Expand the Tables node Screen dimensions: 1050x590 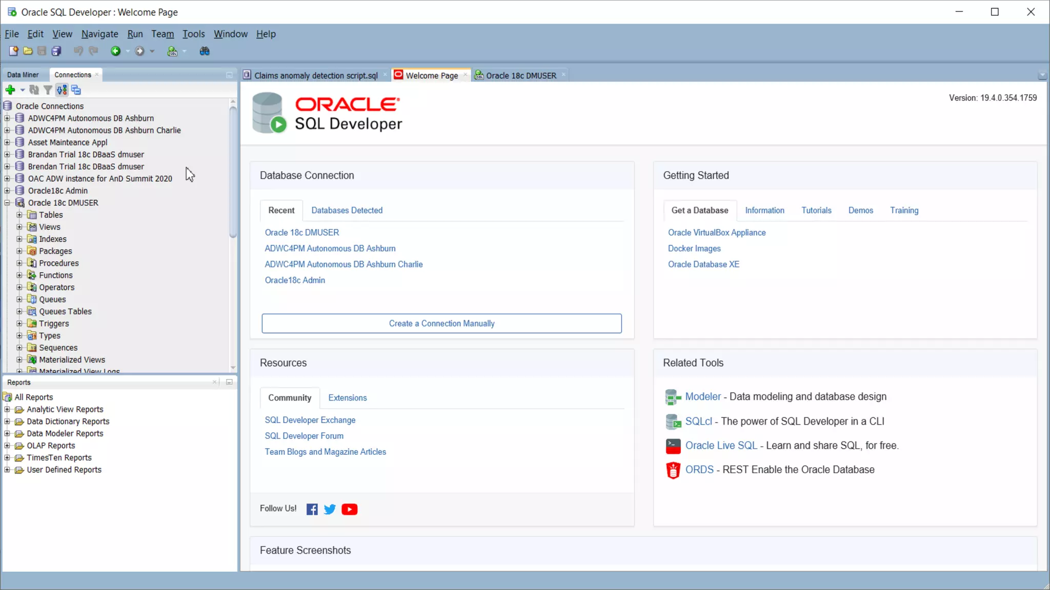pyautogui.click(x=19, y=215)
